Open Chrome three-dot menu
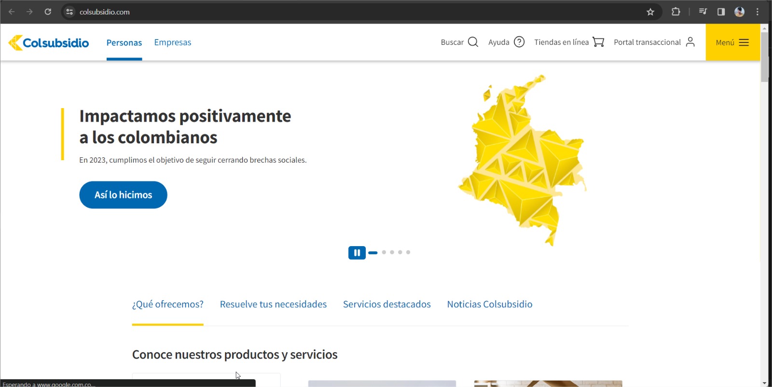Image resolution: width=772 pixels, height=387 pixels. [x=758, y=12]
